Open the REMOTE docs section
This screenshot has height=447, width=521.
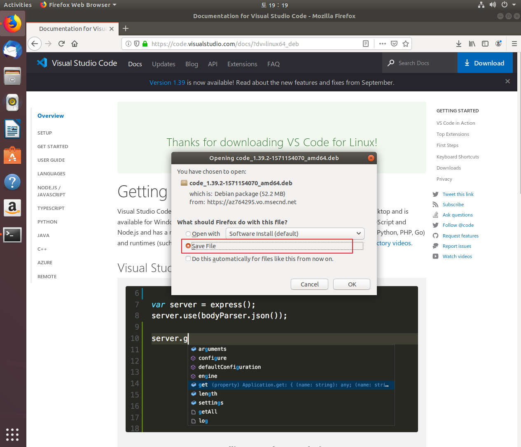[47, 277]
